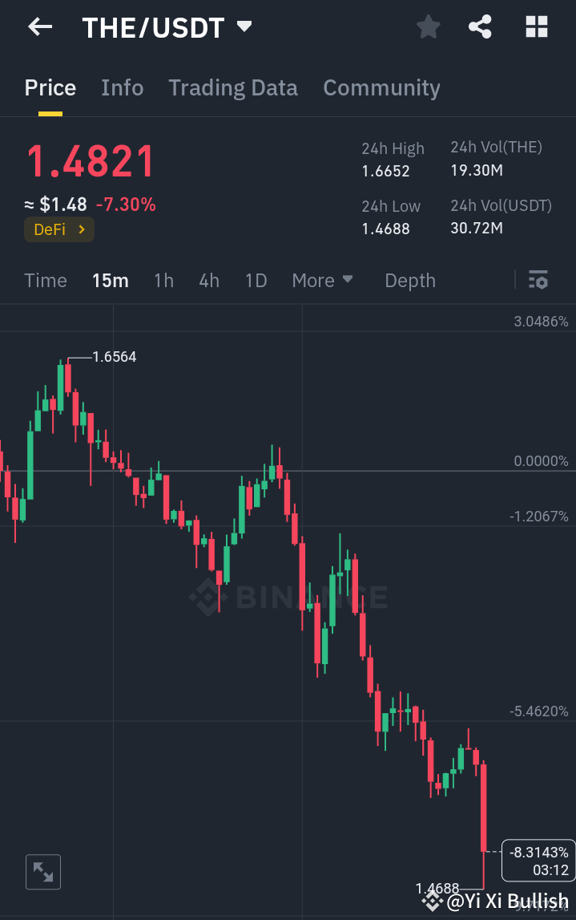Tap the 24h Low price value
Viewport: 576px width, 920px height.
(x=385, y=228)
